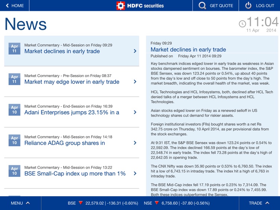Image resolution: width=280 pixels, height=210 pixels.
Task: Click Apr 10 date badge of BSE Small-Cap
Action: pos(15,171)
